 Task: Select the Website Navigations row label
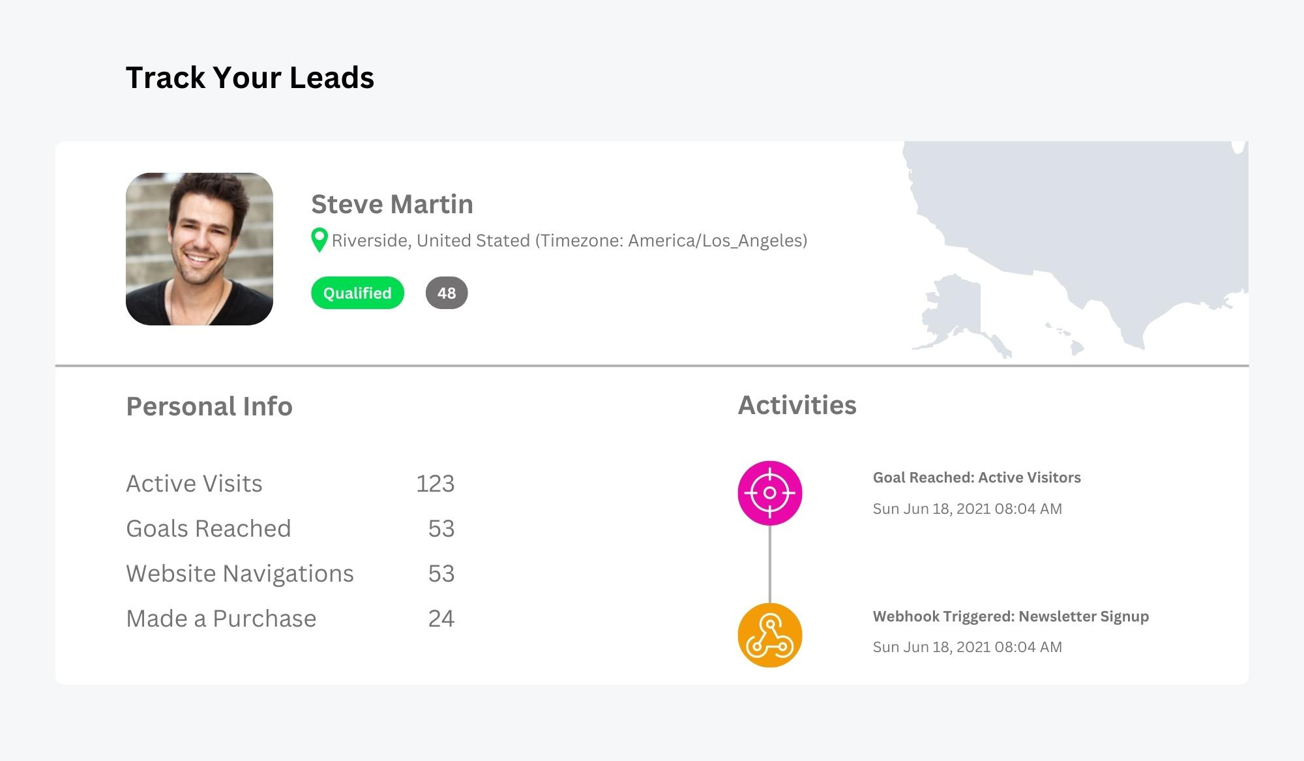tap(240, 573)
